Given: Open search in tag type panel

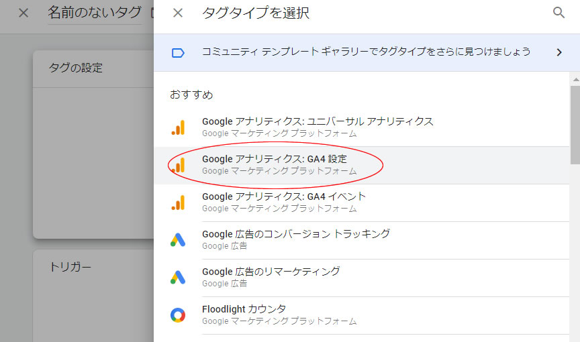Looking at the screenshot, I should coord(559,13).
